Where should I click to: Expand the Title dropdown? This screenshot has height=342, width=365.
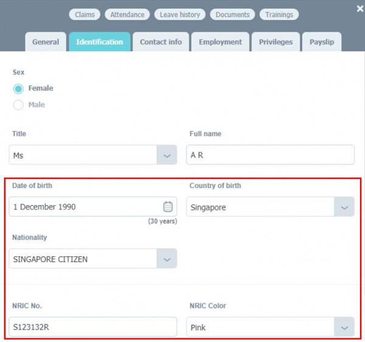click(167, 155)
